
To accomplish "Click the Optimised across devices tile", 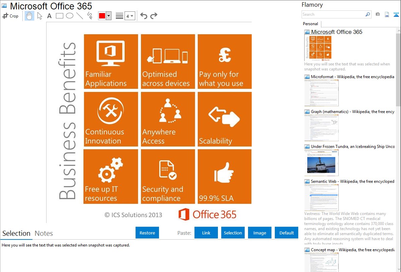I will coord(168,61).
